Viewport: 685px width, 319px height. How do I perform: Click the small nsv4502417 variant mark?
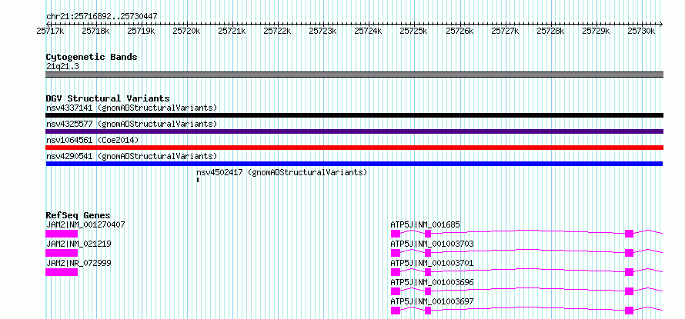198,180
